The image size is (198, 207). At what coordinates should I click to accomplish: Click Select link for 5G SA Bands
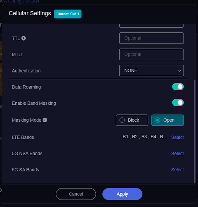(x=177, y=170)
